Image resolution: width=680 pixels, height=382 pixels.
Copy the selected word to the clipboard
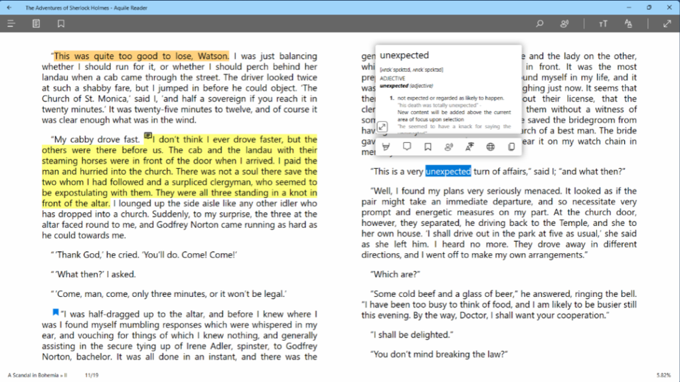pyautogui.click(x=511, y=147)
